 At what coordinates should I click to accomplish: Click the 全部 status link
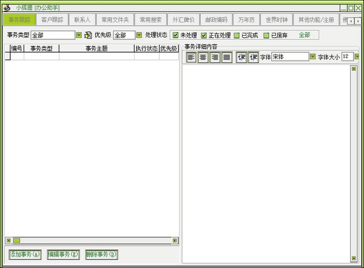click(x=304, y=35)
